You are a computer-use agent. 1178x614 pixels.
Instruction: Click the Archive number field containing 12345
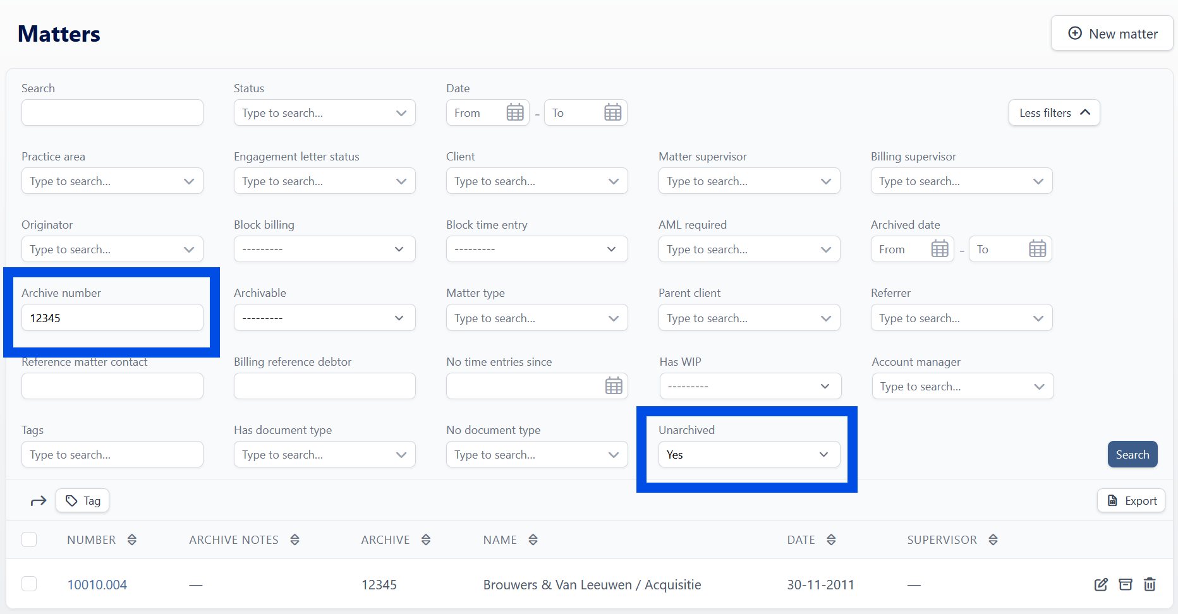[112, 318]
